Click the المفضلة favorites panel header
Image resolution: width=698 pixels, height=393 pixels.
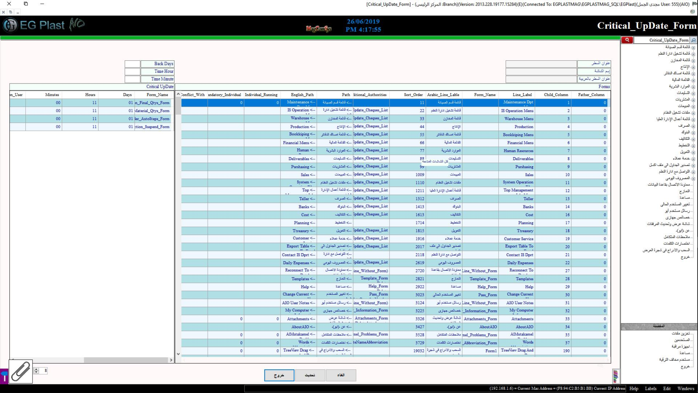tap(659, 326)
